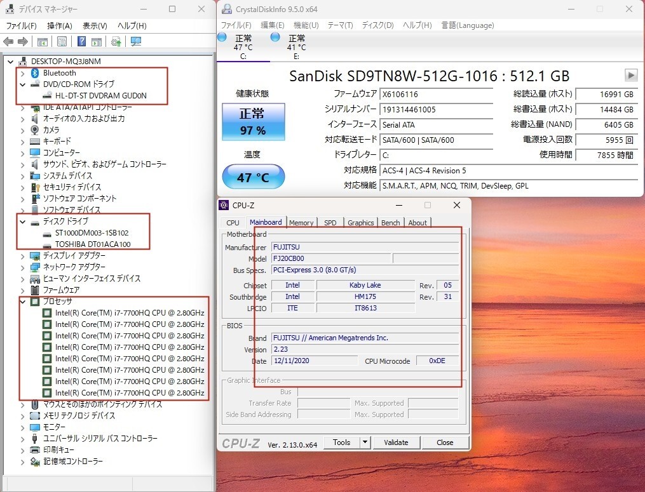Screen dimensions: 645x492
Task: Click the Forward navigation arrow in Device Manager
Action: [x=23, y=41]
